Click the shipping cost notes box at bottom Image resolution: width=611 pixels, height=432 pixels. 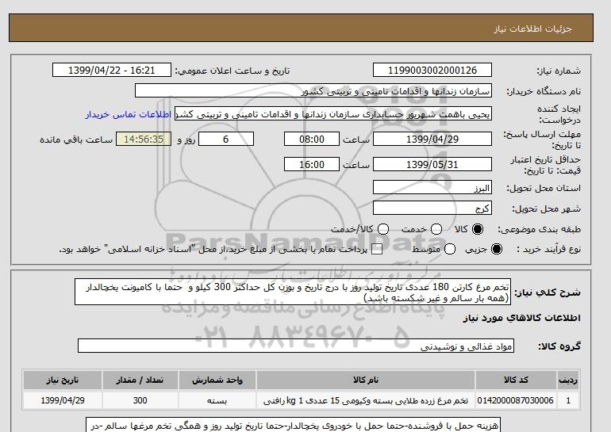[x=293, y=425]
